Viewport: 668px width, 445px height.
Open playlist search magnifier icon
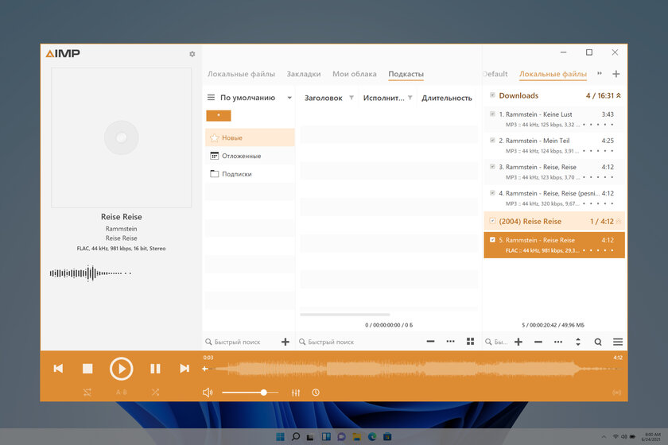coord(598,342)
